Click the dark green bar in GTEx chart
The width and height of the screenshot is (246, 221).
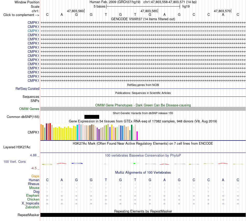[x=132, y=132]
